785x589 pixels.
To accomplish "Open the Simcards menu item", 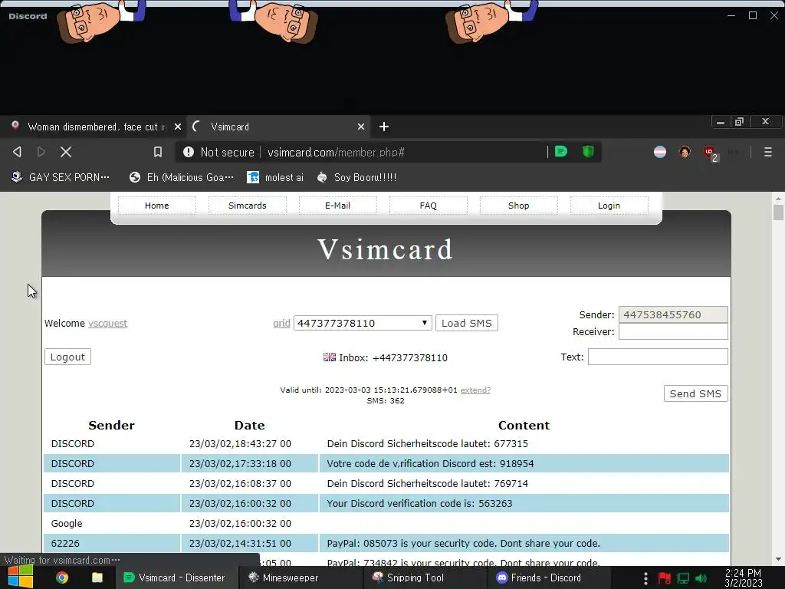I will tap(248, 206).
